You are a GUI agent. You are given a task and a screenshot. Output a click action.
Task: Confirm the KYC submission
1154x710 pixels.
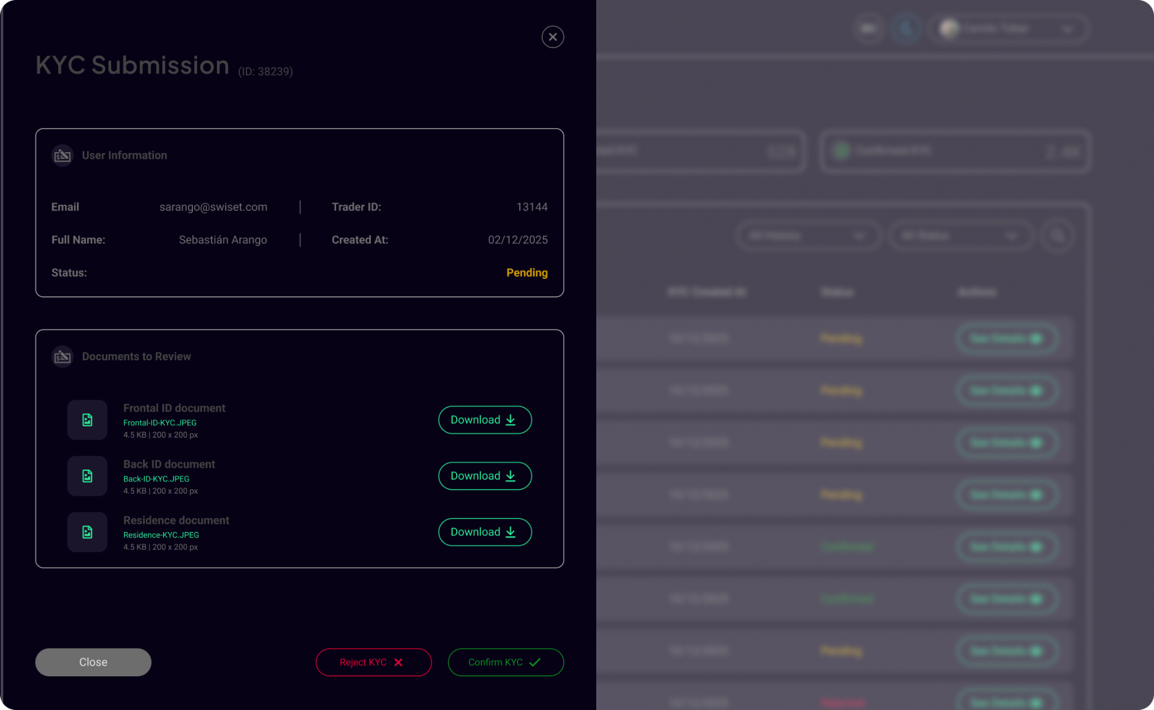click(x=505, y=662)
